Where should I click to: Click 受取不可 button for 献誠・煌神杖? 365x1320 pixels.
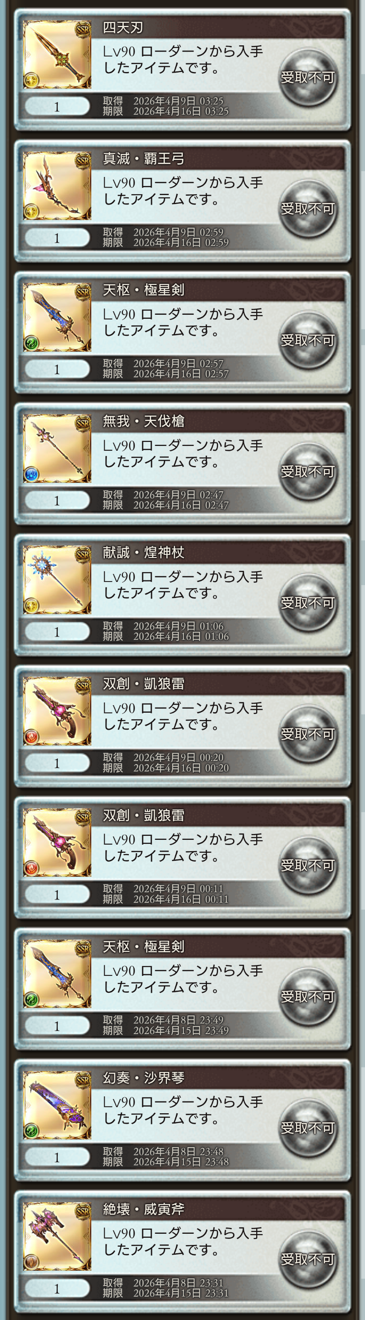click(x=308, y=602)
